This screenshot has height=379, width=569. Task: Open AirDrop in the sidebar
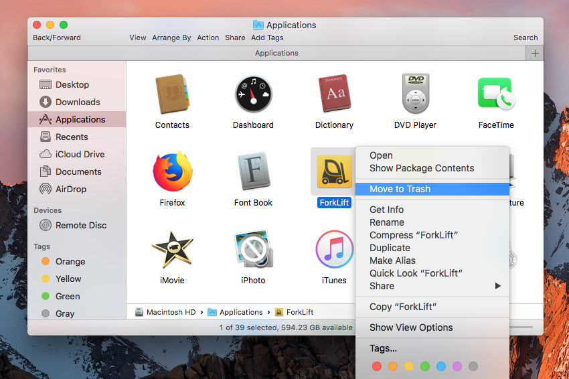(x=77, y=189)
